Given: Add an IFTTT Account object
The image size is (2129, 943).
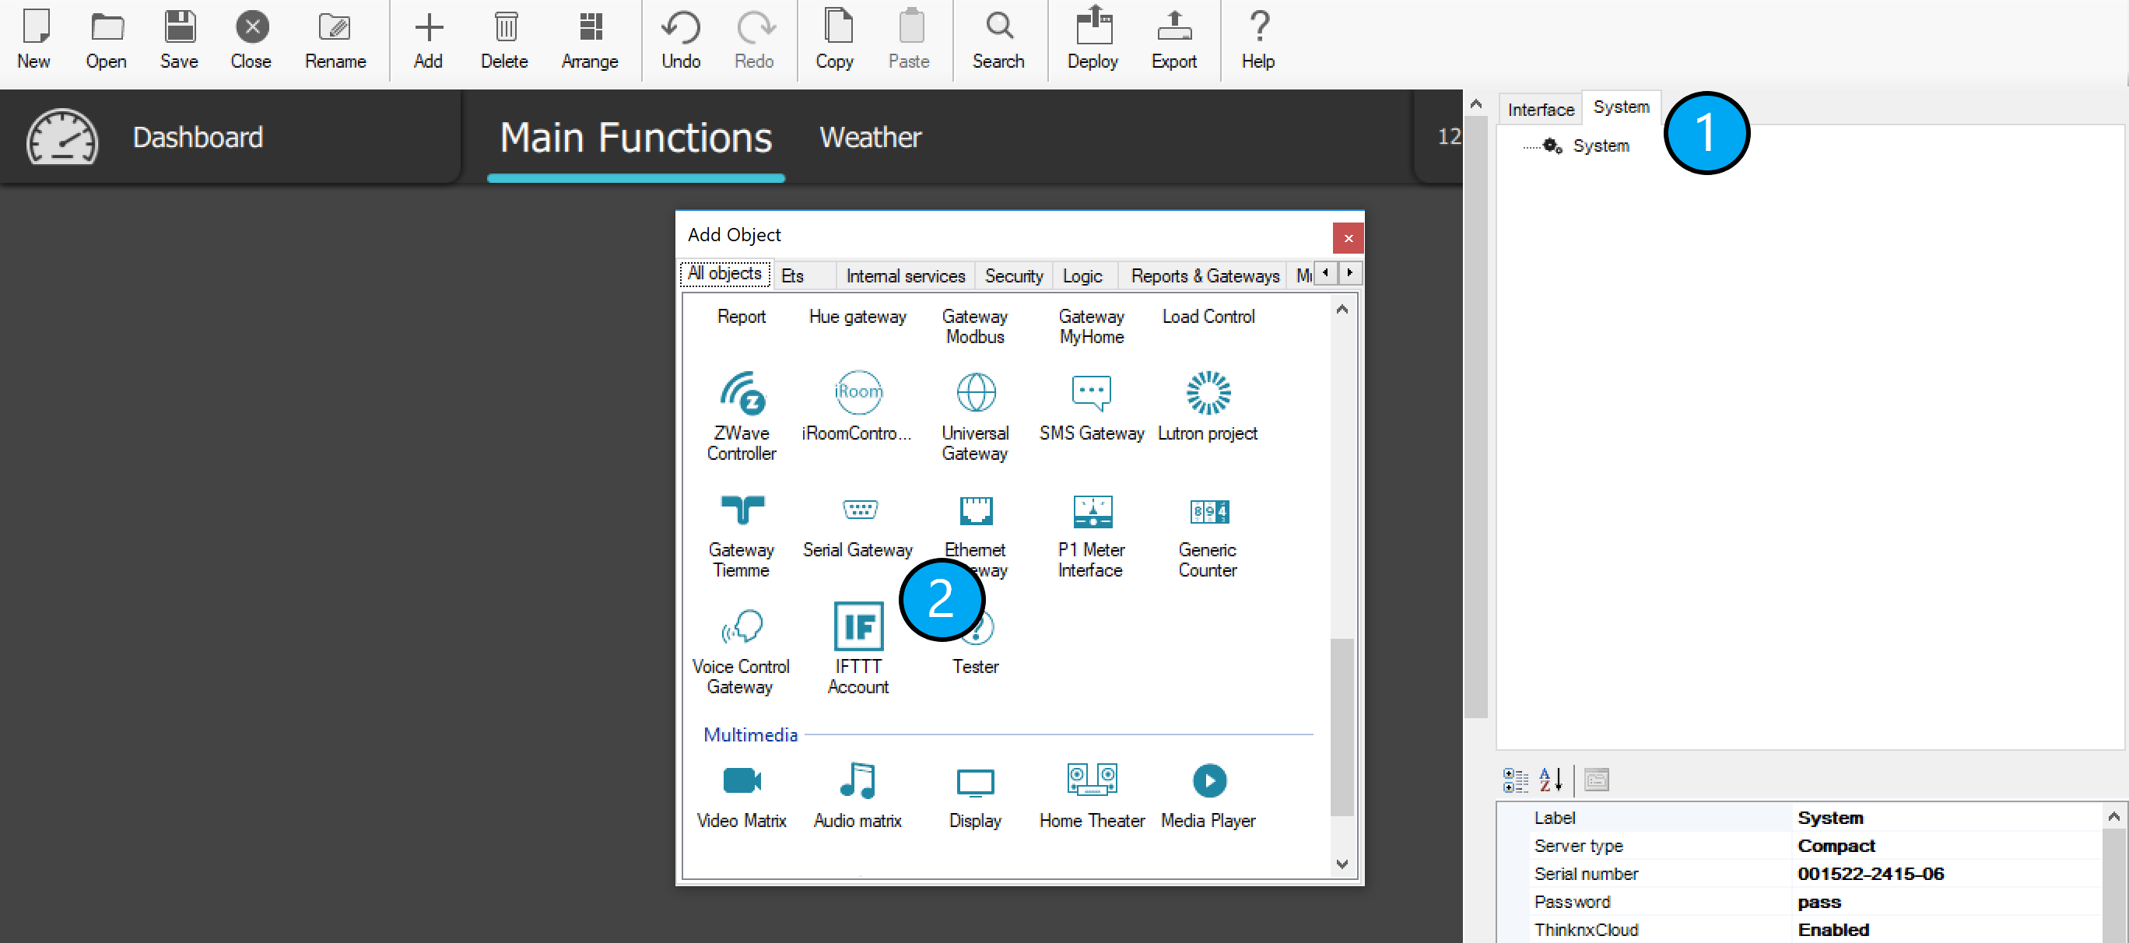Looking at the screenshot, I should [x=858, y=626].
